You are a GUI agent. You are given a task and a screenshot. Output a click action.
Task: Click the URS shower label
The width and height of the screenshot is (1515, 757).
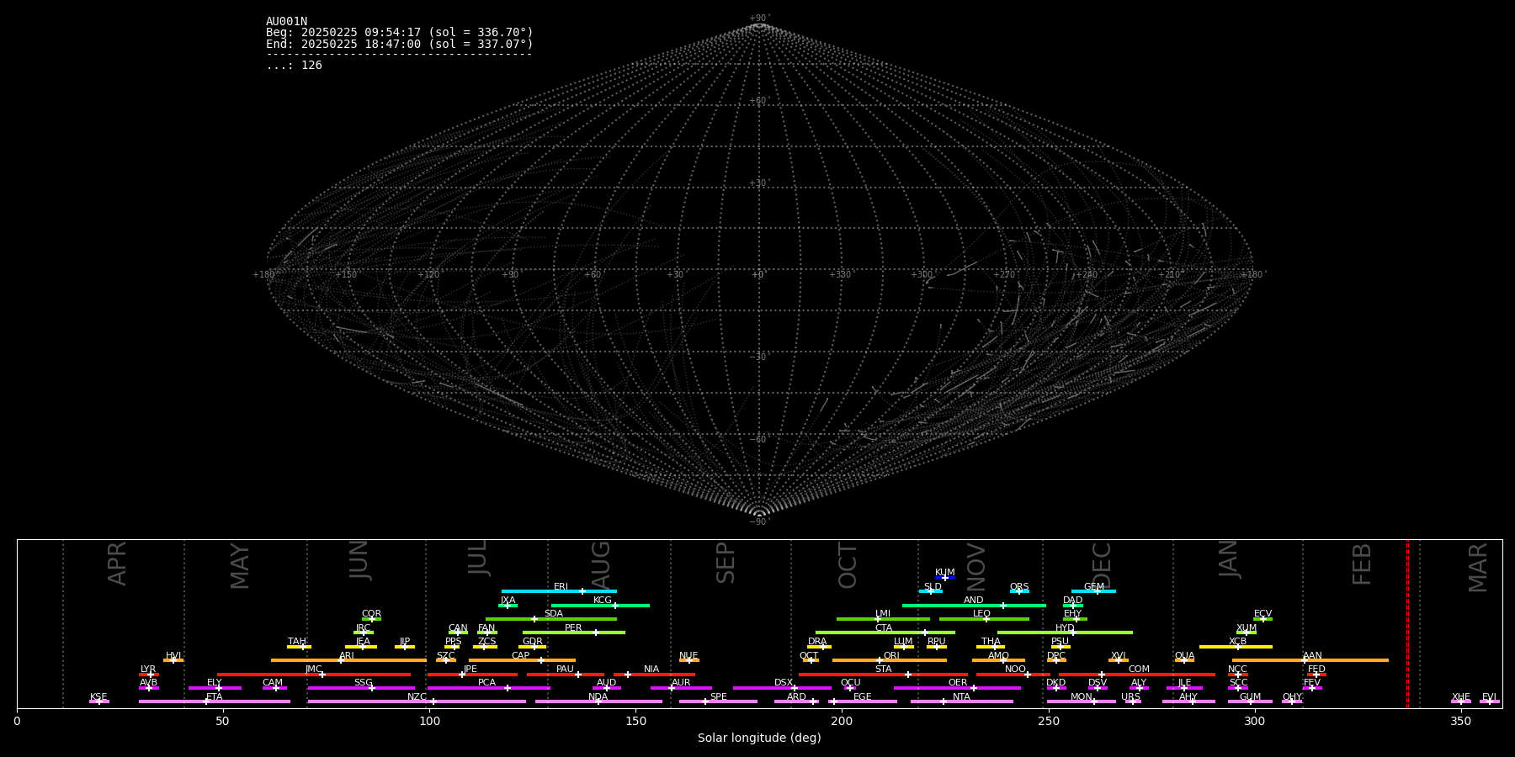(x=1130, y=697)
